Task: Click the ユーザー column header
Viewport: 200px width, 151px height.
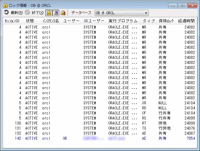Action: 71,21
